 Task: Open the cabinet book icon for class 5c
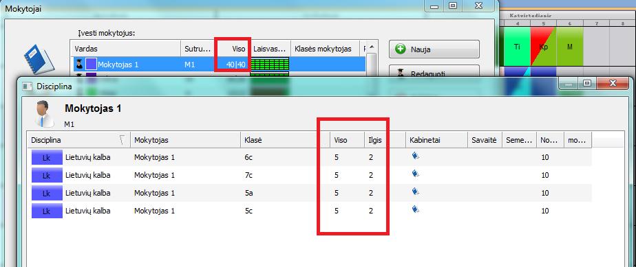tap(415, 209)
